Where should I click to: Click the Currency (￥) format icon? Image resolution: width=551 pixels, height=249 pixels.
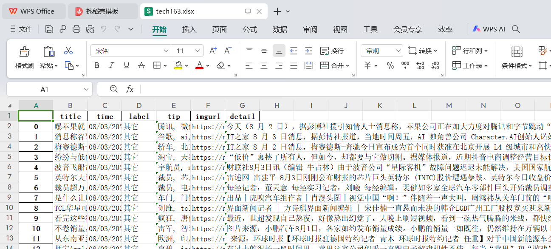tap(367, 65)
